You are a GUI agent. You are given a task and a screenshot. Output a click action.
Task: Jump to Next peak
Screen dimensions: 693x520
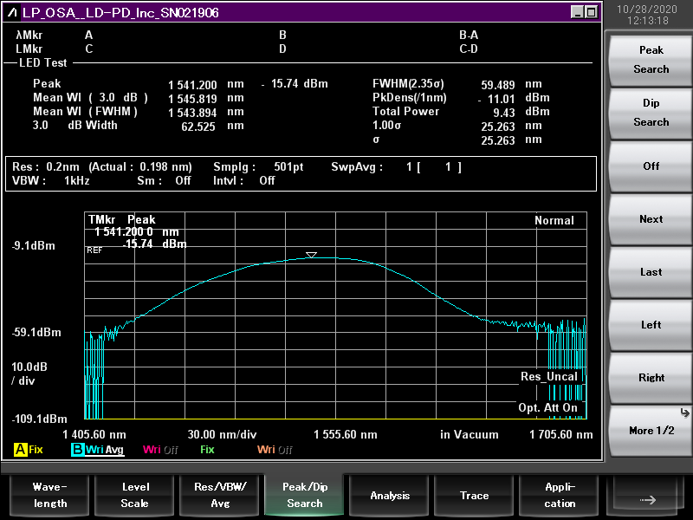651,219
